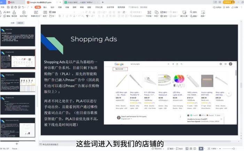Click the 当页开始 play-from-current-slide icon
The height and width of the screenshot is (151, 244).
pyautogui.click(x=24, y=12)
